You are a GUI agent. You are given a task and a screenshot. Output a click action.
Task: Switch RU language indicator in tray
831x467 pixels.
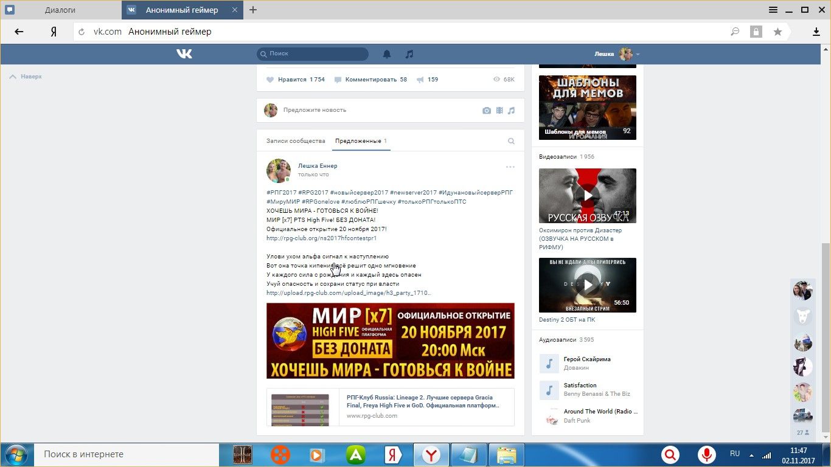(x=735, y=454)
